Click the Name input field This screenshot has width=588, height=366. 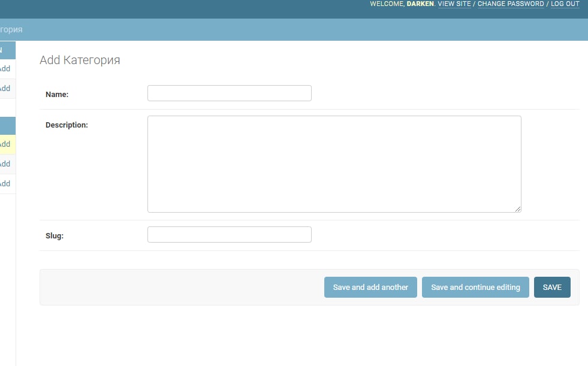pos(229,93)
